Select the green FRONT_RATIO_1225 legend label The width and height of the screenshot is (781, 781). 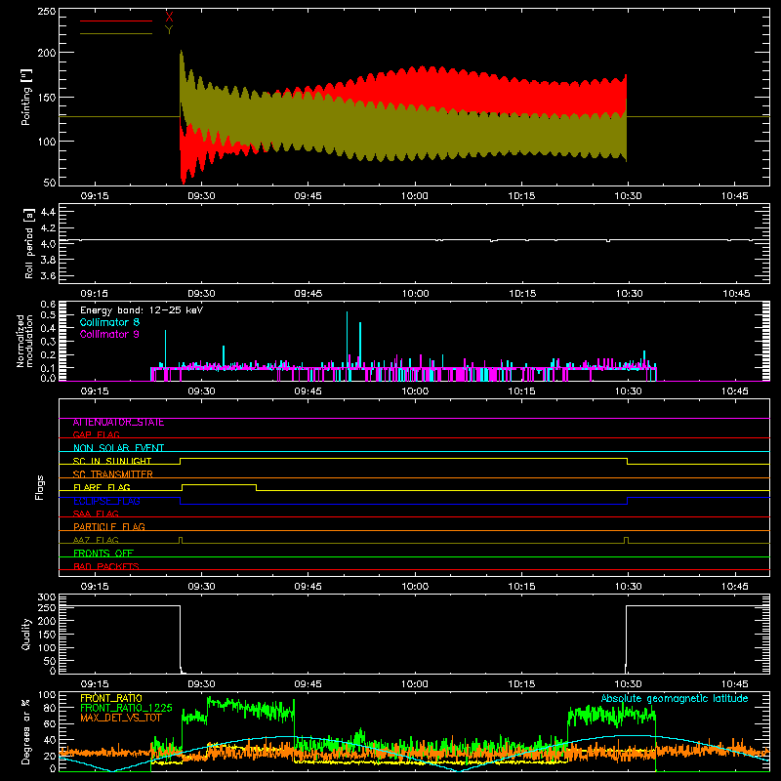point(127,708)
